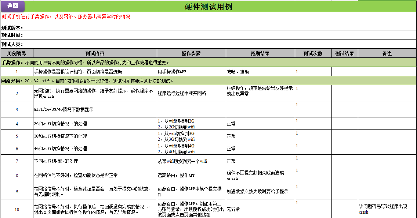This screenshot has height=218, width=417.
Task: Click the 网络环境 section row
Action: click(208, 81)
